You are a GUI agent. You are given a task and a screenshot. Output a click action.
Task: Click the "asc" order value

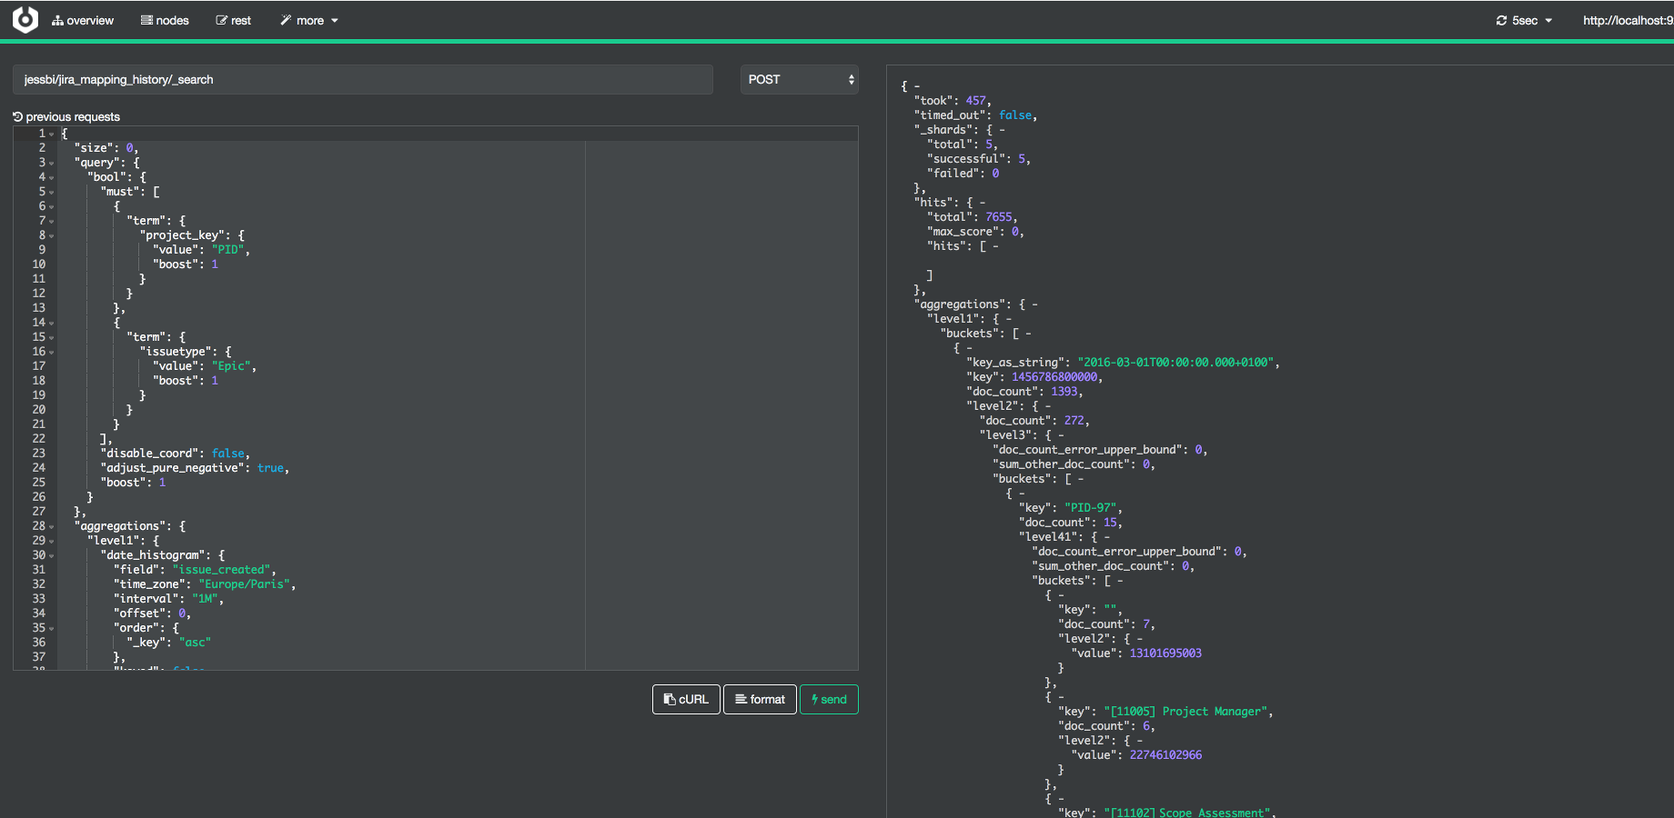point(196,643)
